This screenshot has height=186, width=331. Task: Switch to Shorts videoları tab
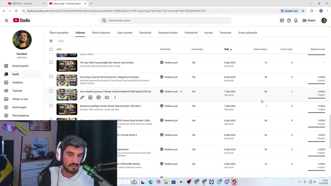pyautogui.click(x=101, y=33)
